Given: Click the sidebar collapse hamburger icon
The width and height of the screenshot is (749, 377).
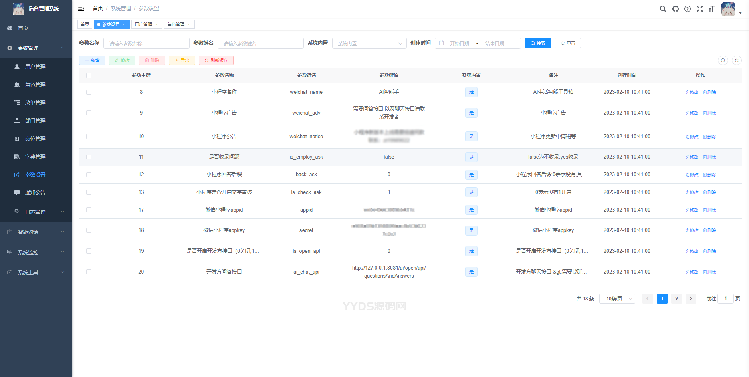Looking at the screenshot, I should coord(81,8).
